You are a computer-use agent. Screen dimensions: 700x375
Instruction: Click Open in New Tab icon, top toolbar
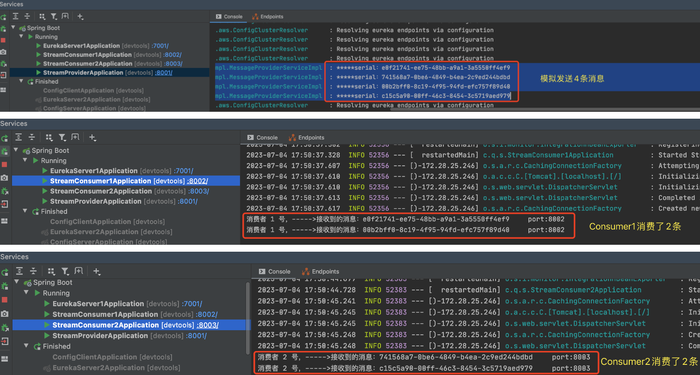(x=65, y=16)
